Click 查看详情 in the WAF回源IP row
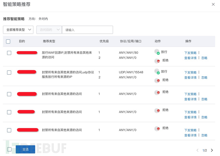This screenshot has height=156, width=220. click(x=190, y=58)
